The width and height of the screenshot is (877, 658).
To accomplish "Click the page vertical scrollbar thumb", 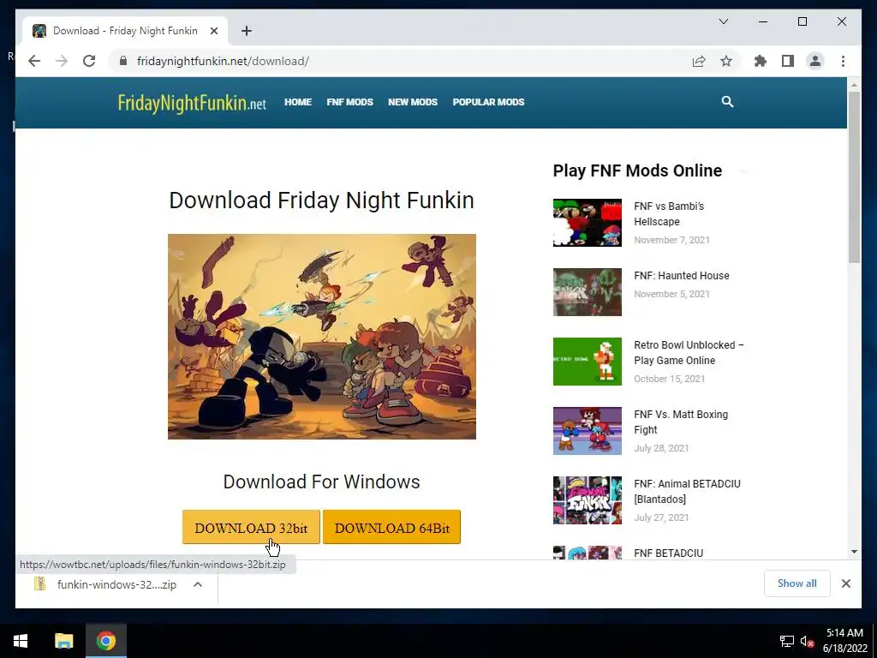I will 854,176.
